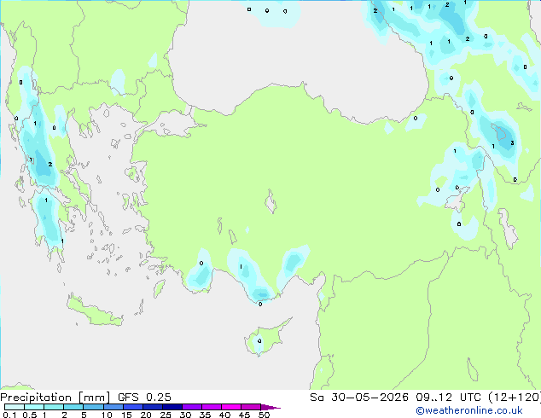The width and height of the screenshot is (541, 418).
Task: Pick legend swatch between 2 and 5
Action: pos(73,407)
